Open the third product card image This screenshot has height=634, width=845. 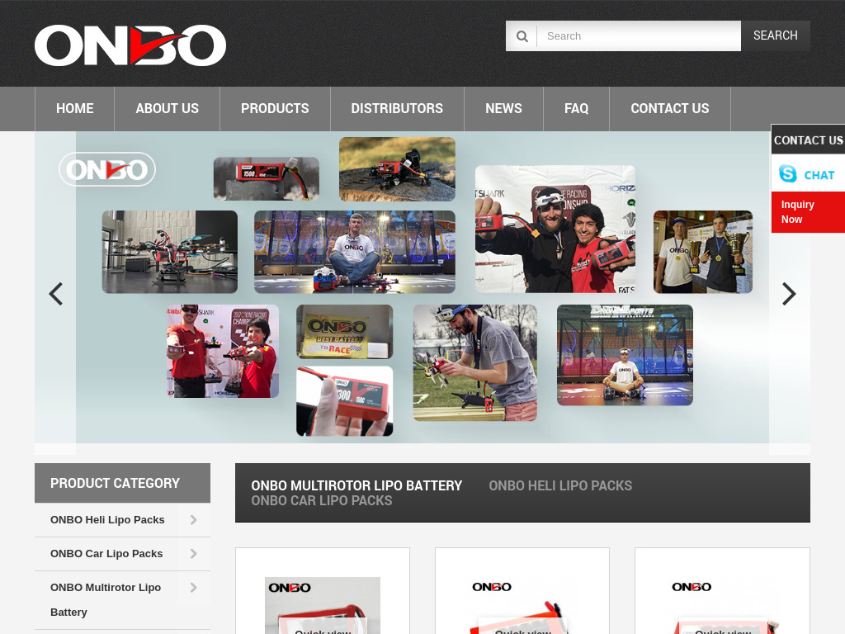[x=722, y=605]
